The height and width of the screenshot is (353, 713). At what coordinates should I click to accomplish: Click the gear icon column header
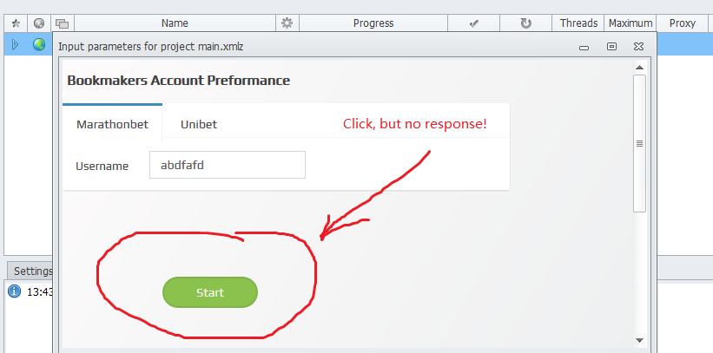287,23
